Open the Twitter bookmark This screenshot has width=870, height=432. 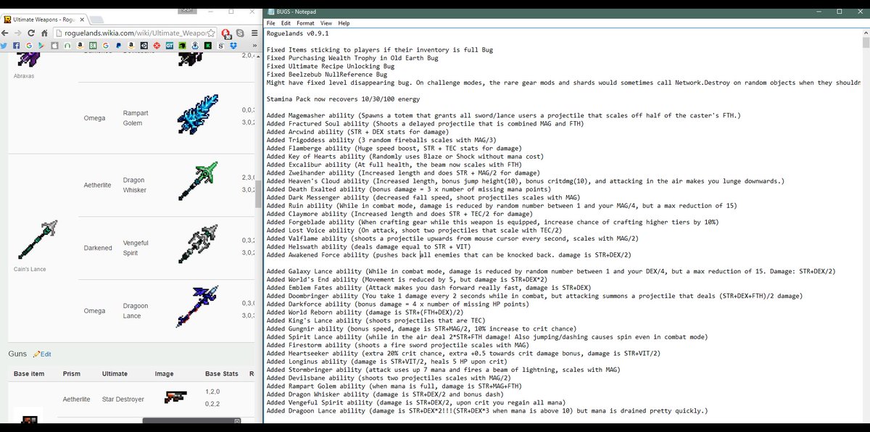pos(4,46)
